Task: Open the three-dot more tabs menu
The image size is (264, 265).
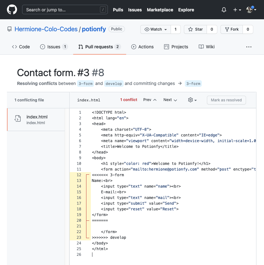Action: (249, 47)
